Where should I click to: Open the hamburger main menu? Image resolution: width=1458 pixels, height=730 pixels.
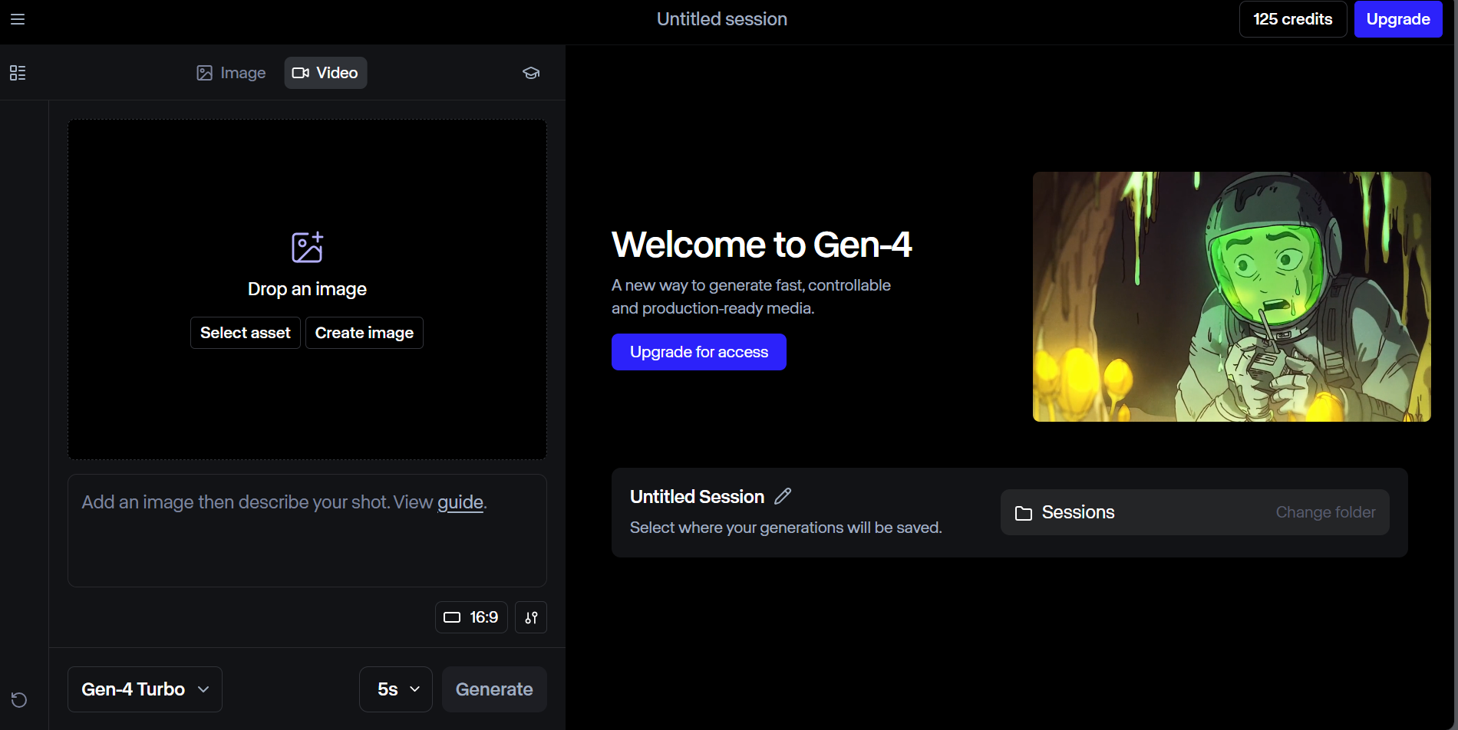[18, 19]
